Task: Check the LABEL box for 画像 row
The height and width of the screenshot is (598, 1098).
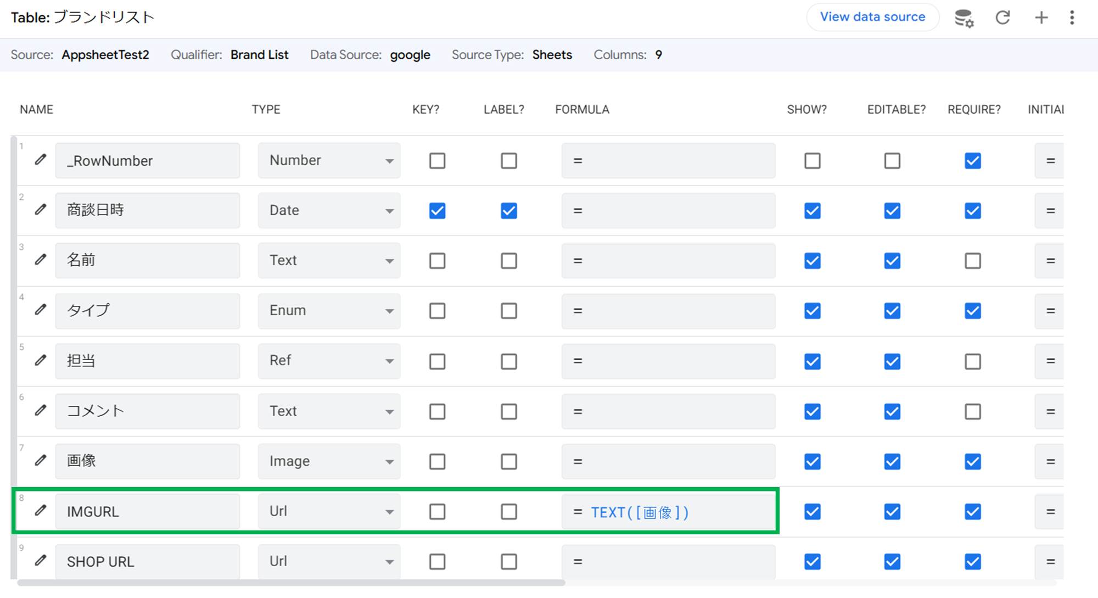Action: coord(508,462)
